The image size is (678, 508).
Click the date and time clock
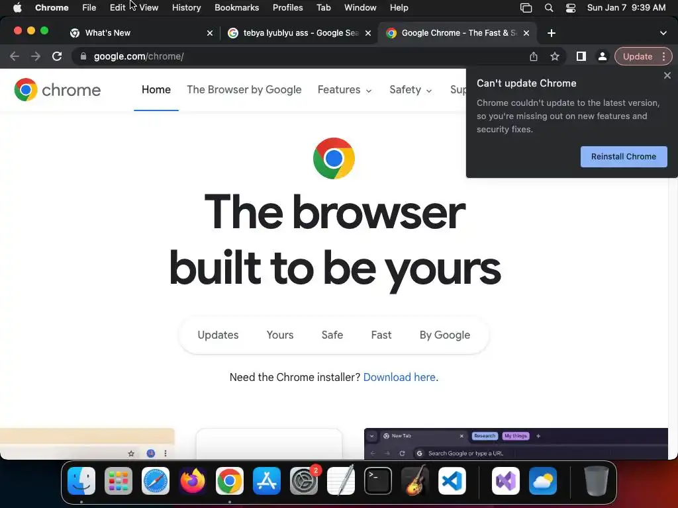pyautogui.click(x=626, y=8)
